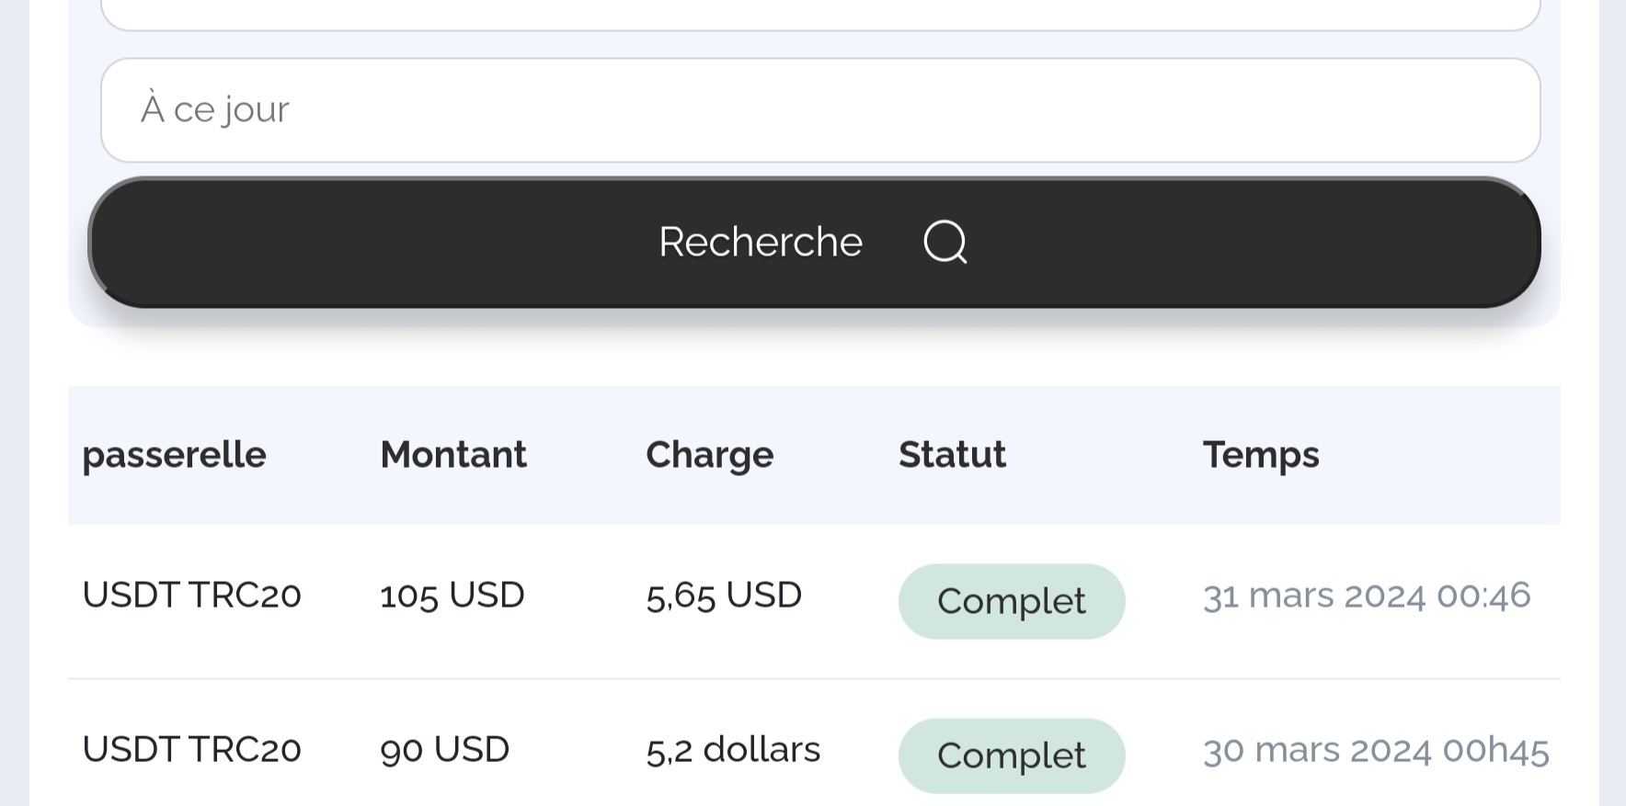1626x806 pixels.
Task: Click the "Charge" column header
Action: click(710, 455)
